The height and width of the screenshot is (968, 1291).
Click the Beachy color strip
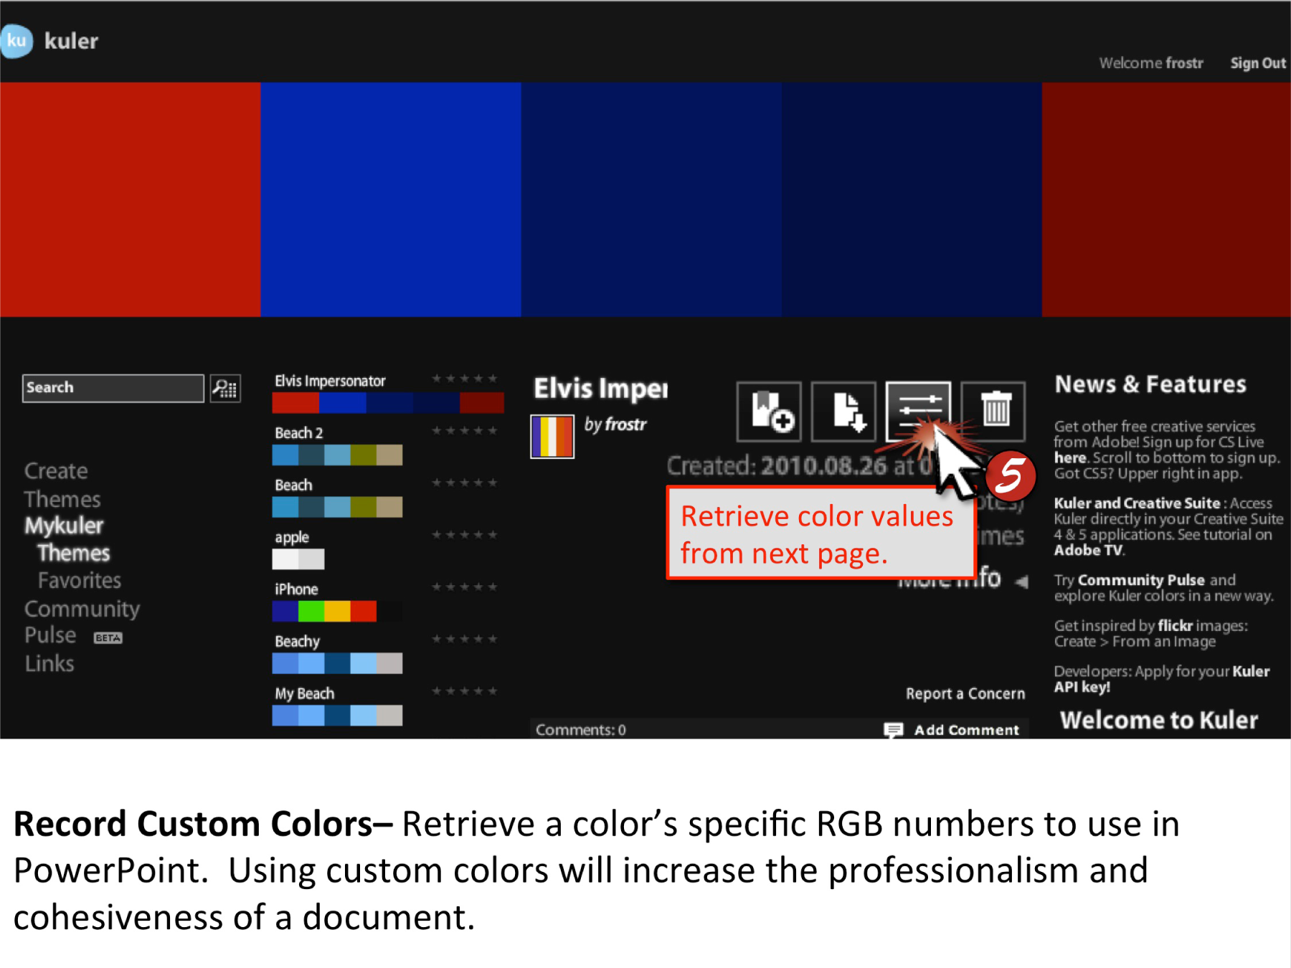click(x=337, y=663)
